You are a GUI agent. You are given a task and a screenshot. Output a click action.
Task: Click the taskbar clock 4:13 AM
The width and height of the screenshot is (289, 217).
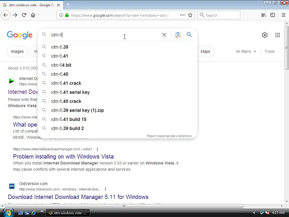tap(278, 212)
